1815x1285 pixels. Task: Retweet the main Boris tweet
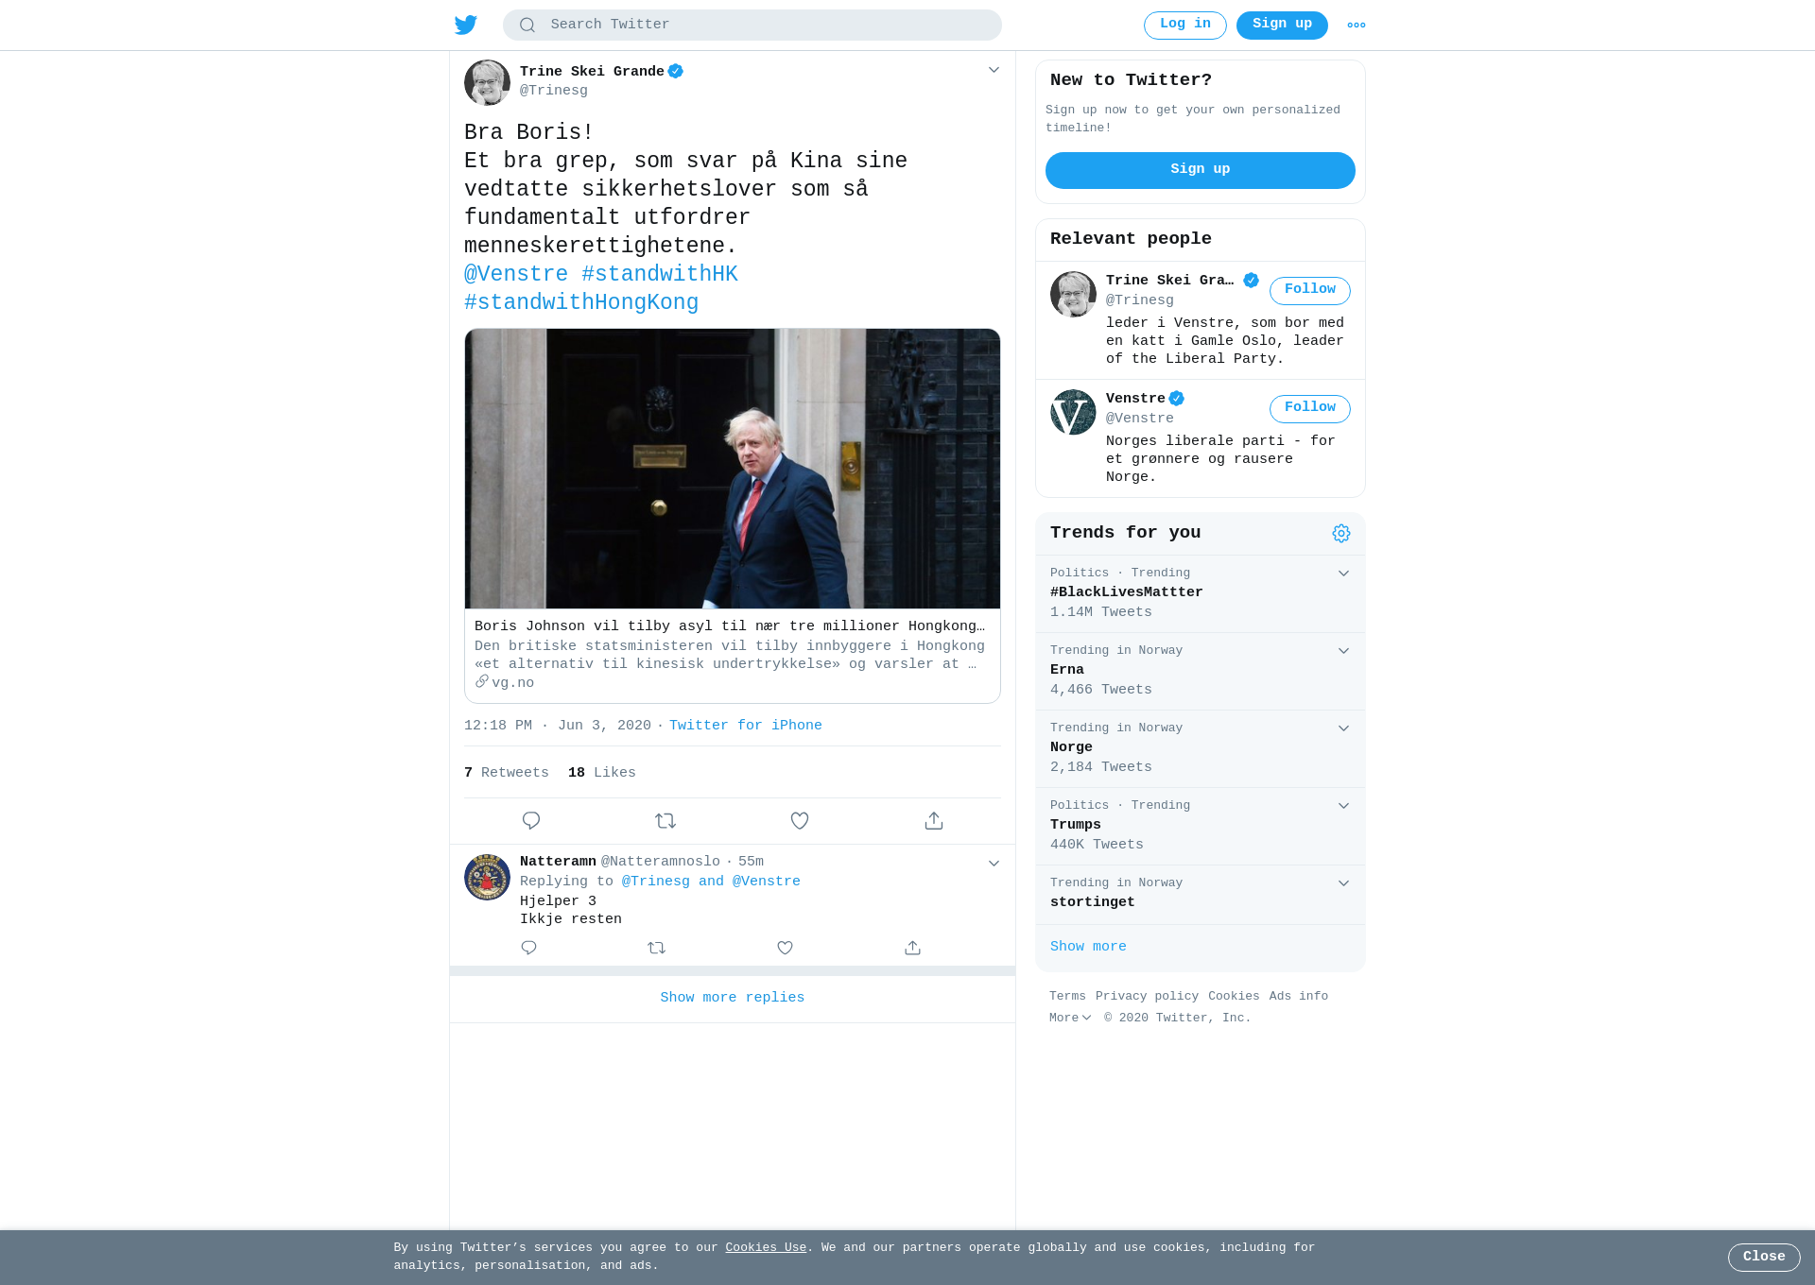(665, 821)
